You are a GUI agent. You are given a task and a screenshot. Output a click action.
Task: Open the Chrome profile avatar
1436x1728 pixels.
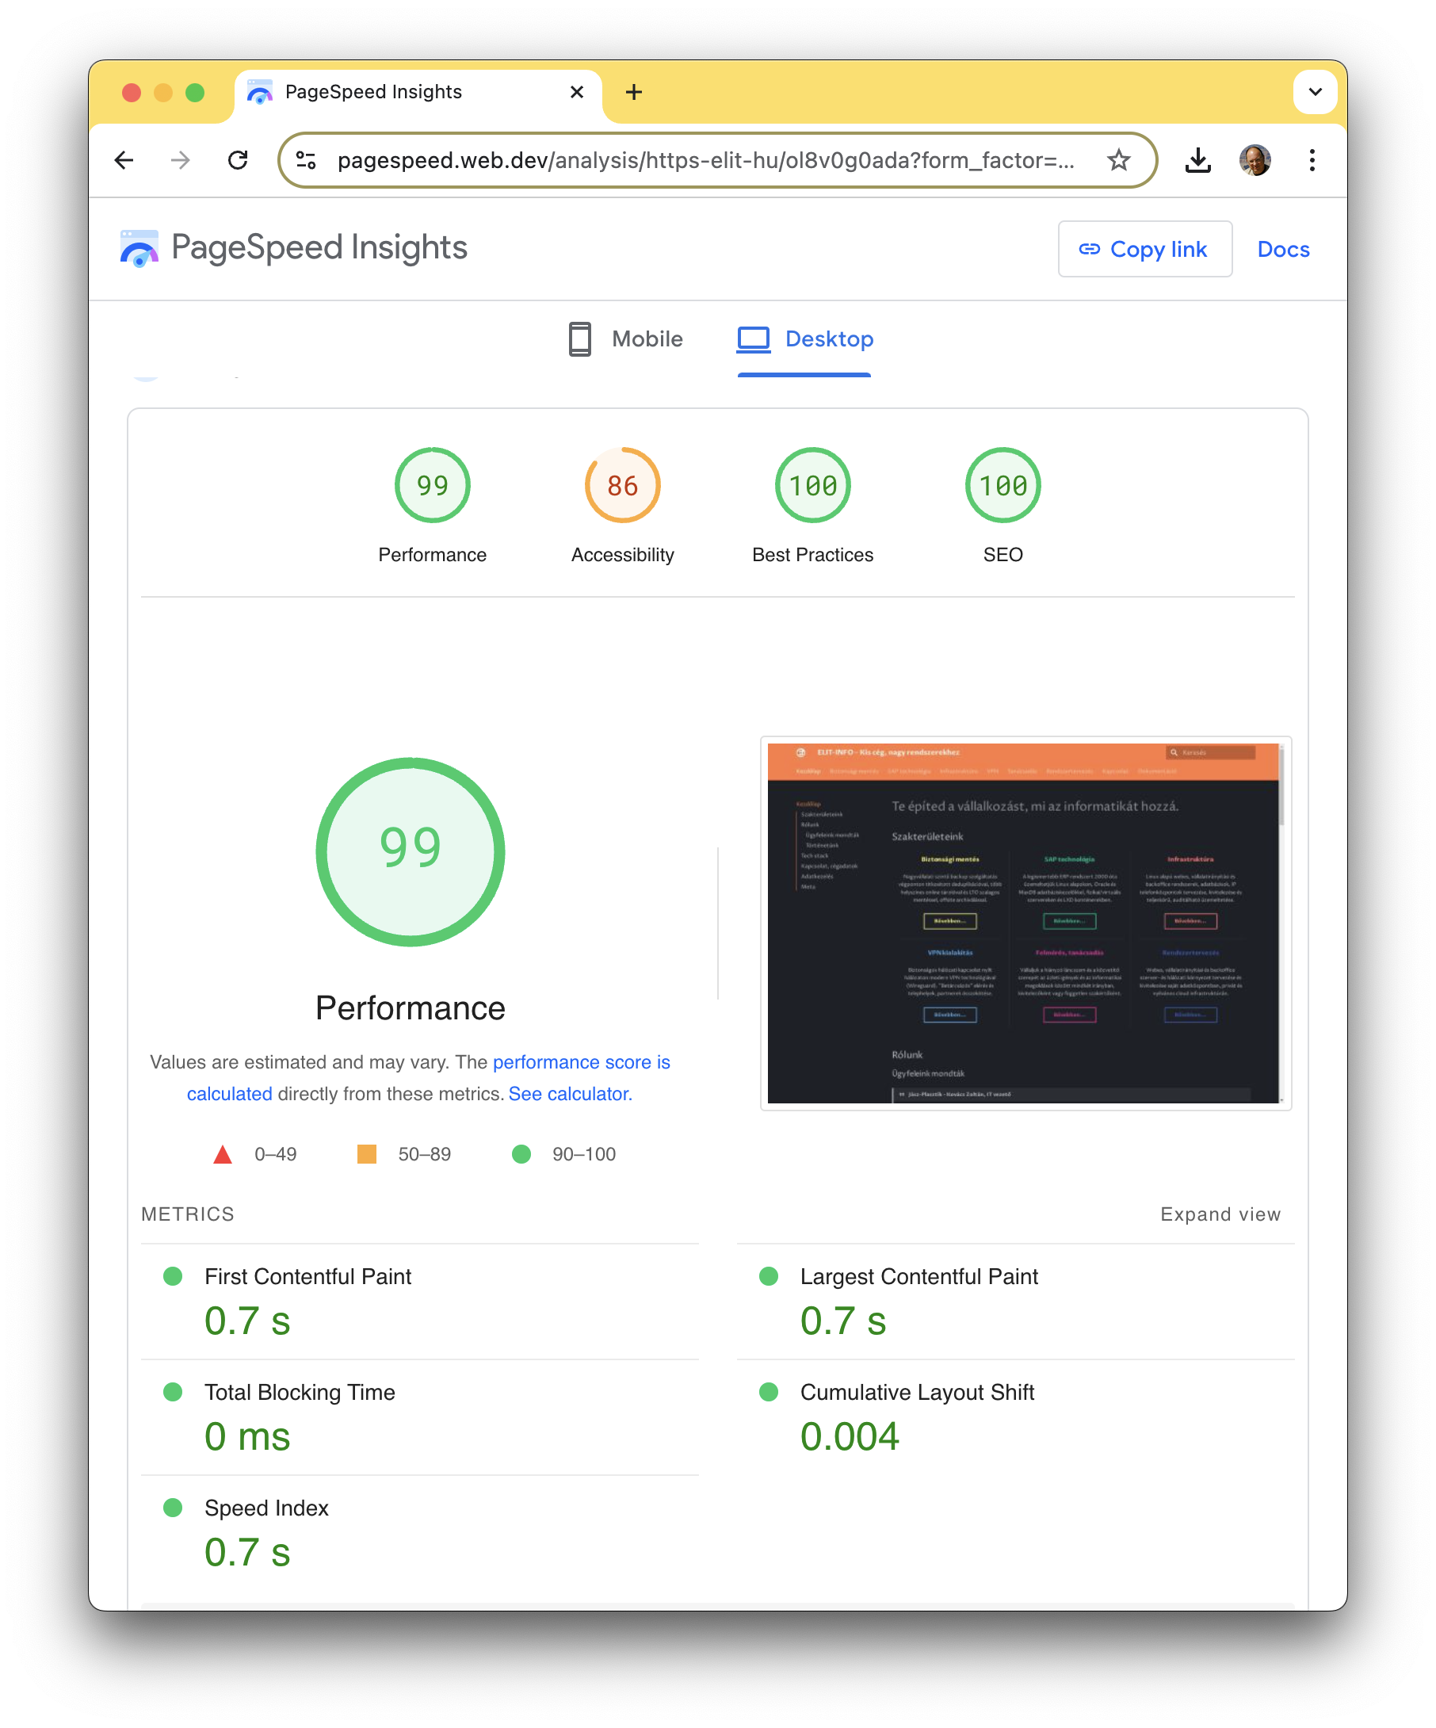pyautogui.click(x=1255, y=160)
